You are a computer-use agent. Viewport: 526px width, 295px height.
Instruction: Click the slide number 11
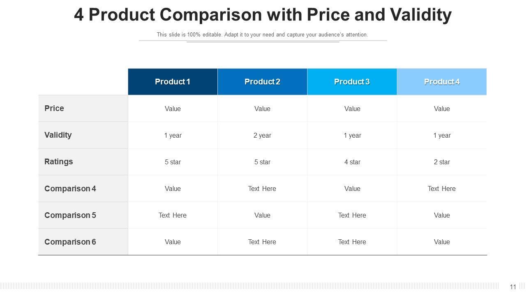pos(513,287)
